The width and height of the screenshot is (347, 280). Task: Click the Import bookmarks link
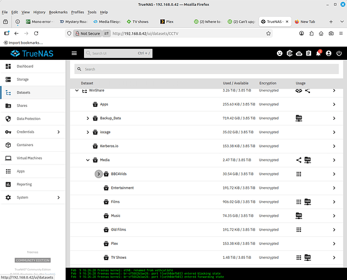click(x=23, y=43)
